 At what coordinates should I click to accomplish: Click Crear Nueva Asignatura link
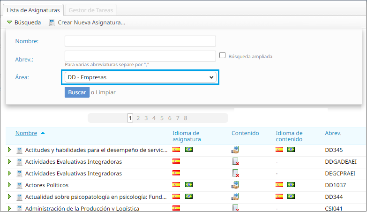click(91, 23)
